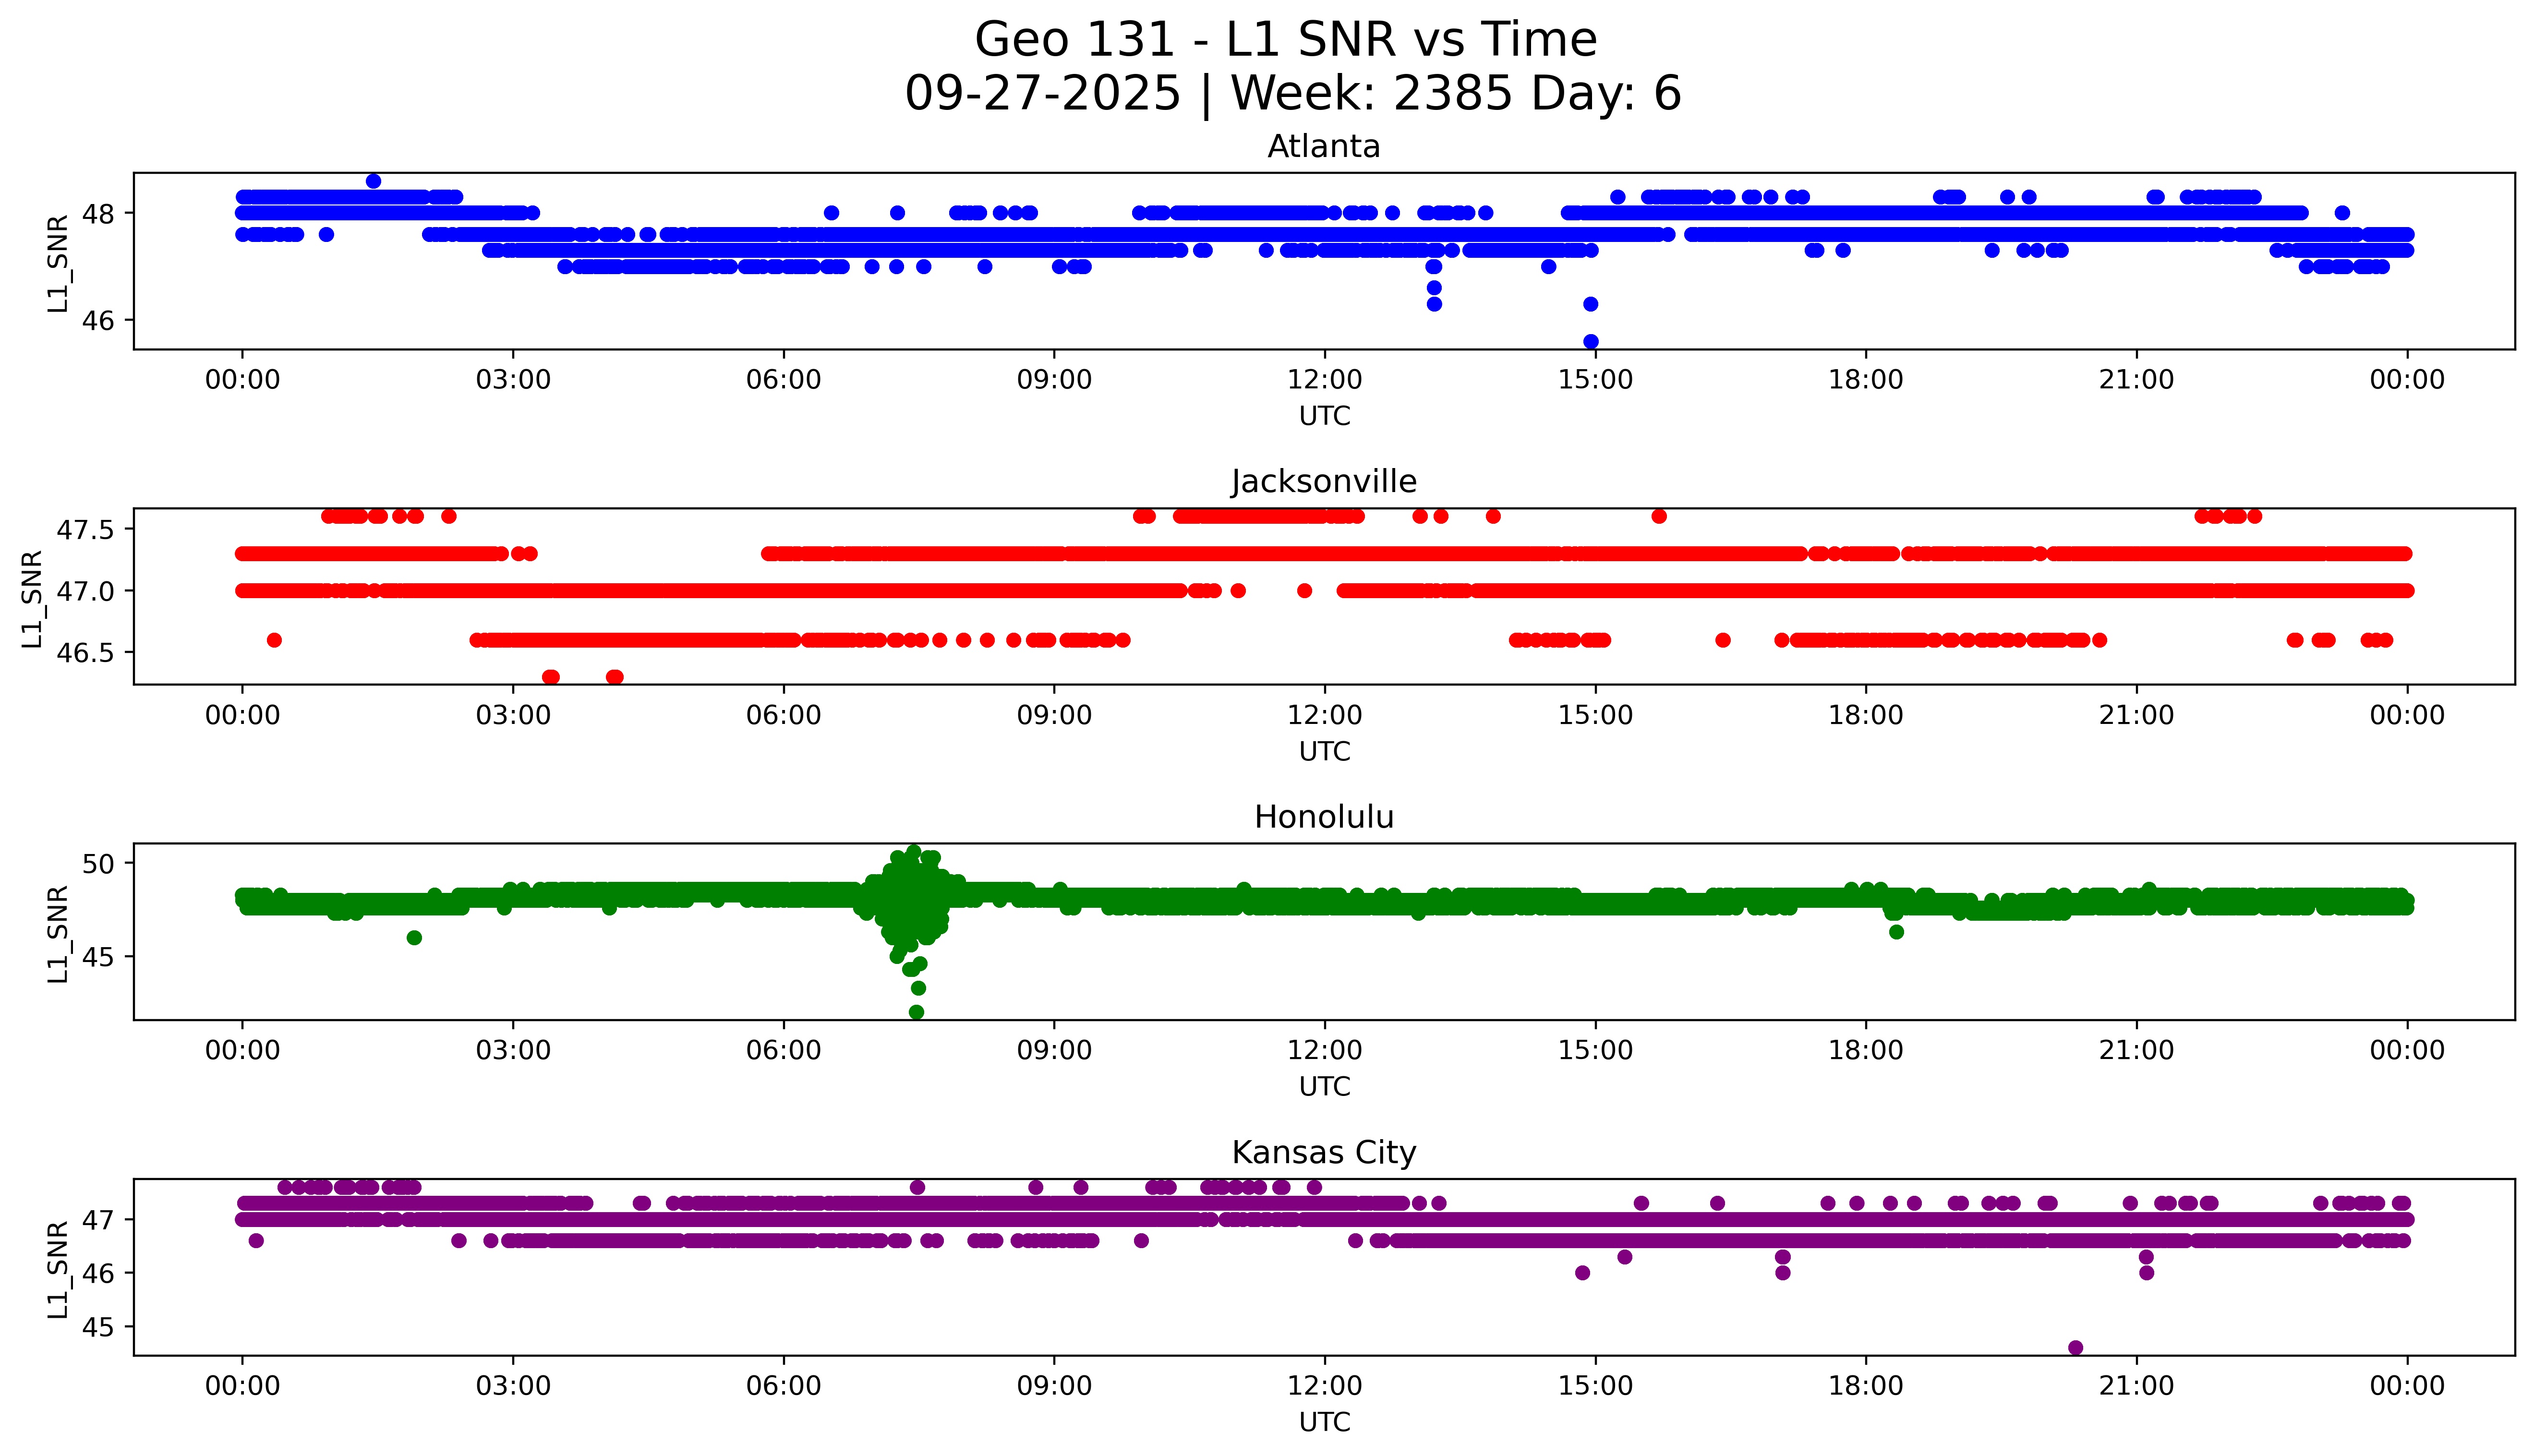
Task: Click the lowest green Honolulu spike point
Action: coord(916,1012)
